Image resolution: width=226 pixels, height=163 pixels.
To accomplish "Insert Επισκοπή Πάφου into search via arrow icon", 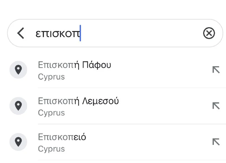I will (x=216, y=70).
